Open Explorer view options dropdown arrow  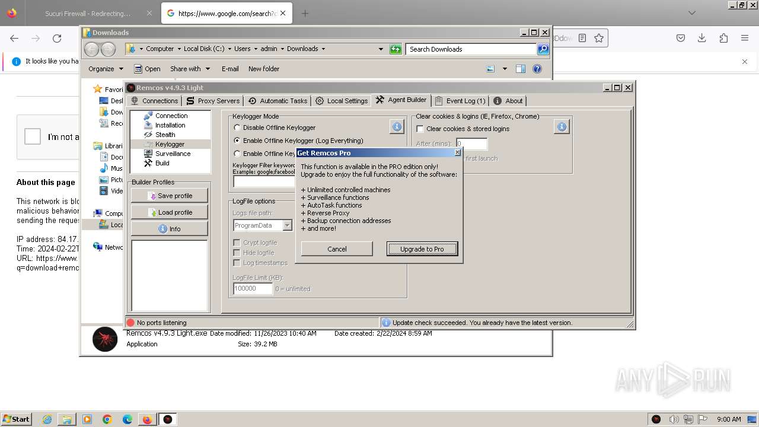point(505,69)
